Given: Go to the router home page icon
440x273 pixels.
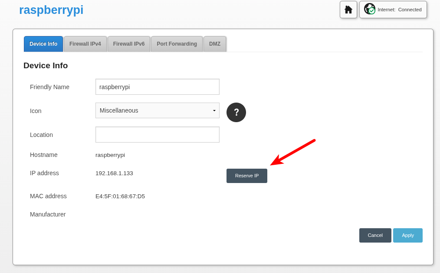Looking at the screenshot, I should pos(348,10).
